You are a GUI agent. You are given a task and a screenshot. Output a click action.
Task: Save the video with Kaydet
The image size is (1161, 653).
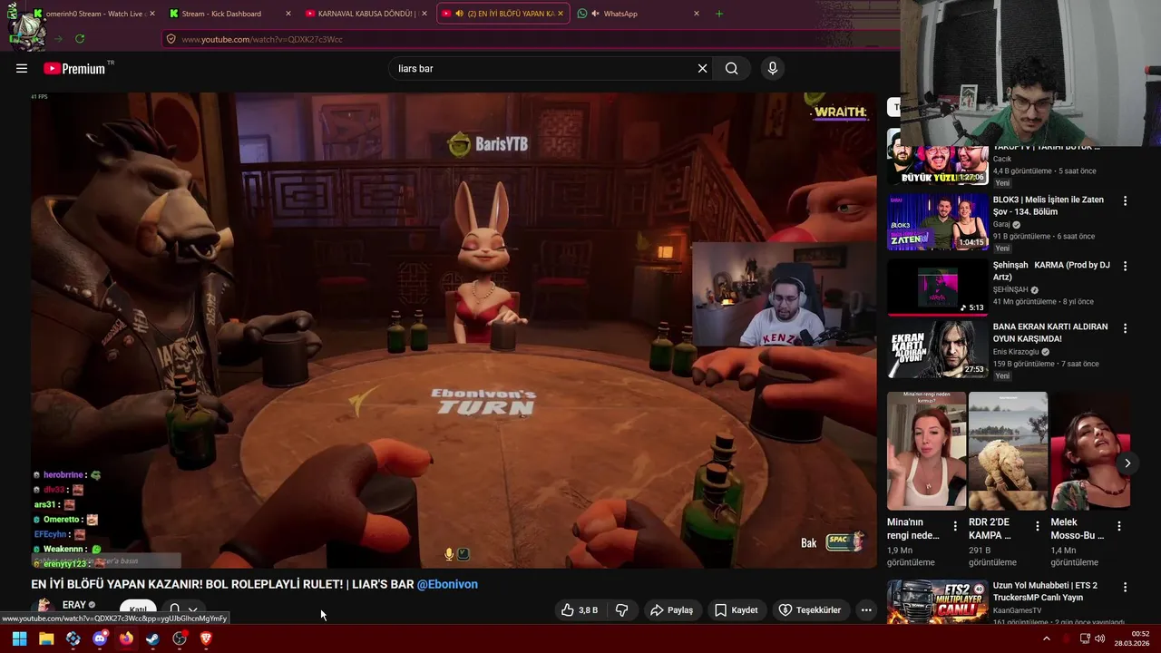coord(736,610)
